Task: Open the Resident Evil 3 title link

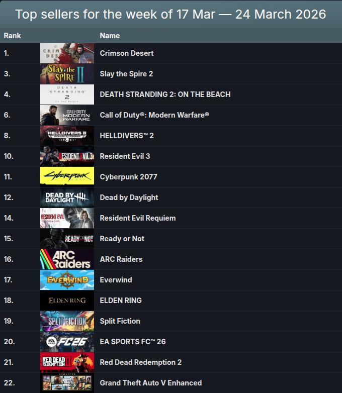Action: 125,156
